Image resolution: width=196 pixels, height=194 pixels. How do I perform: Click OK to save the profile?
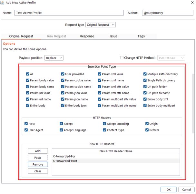click(x=168, y=189)
